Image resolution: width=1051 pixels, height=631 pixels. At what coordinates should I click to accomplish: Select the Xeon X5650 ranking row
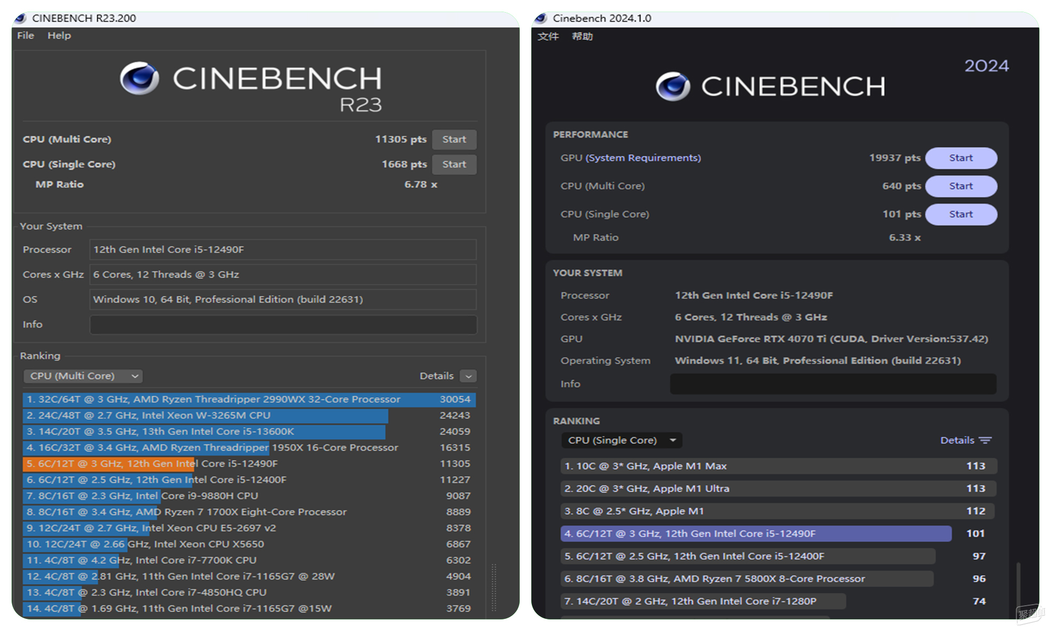click(x=249, y=544)
